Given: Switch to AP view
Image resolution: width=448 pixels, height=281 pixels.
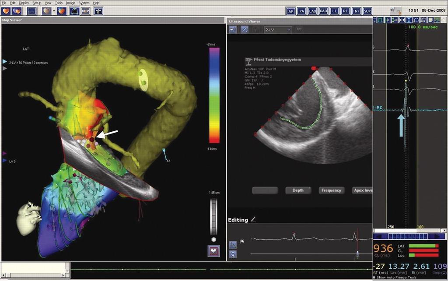Looking at the screenshot, I should click(x=290, y=11).
